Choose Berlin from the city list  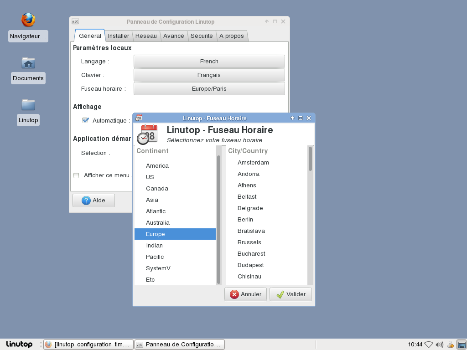pyautogui.click(x=267, y=220)
